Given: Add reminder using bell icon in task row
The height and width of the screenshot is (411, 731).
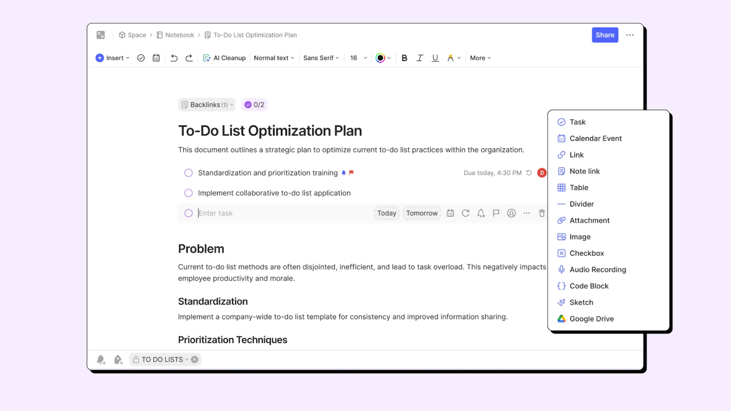Looking at the screenshot, I should 481,213.
